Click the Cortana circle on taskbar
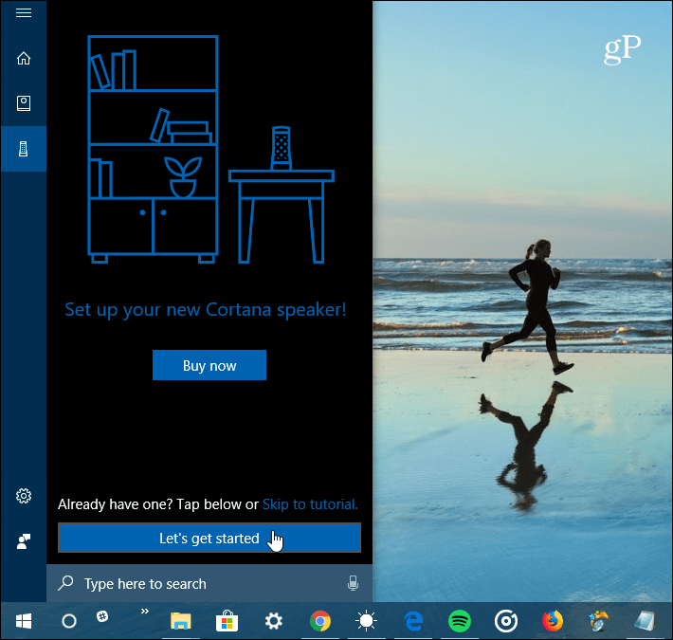Screen dimensions: 673x640 pyautogui.click(x=69, y=621)
